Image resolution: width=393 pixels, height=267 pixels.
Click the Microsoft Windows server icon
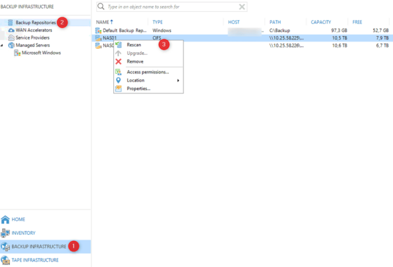click(17, 53)
